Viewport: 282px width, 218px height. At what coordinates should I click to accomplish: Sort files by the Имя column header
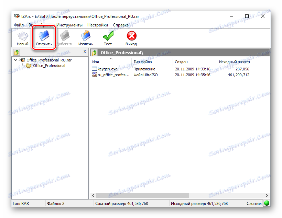(x=111, y=61)
